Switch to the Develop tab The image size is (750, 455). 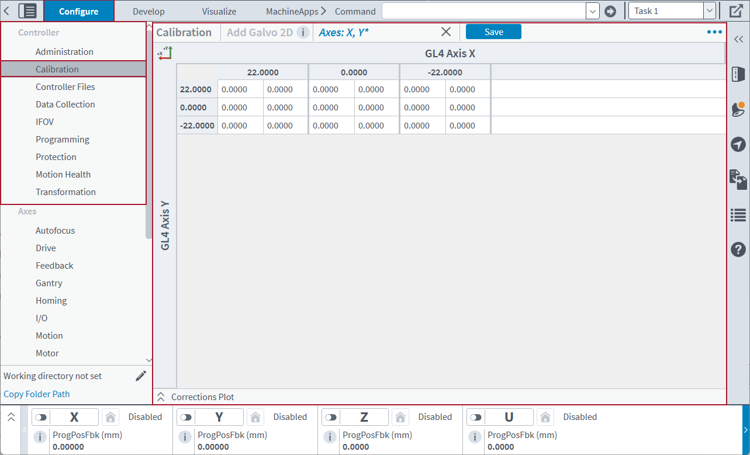(x=148, y=11)
